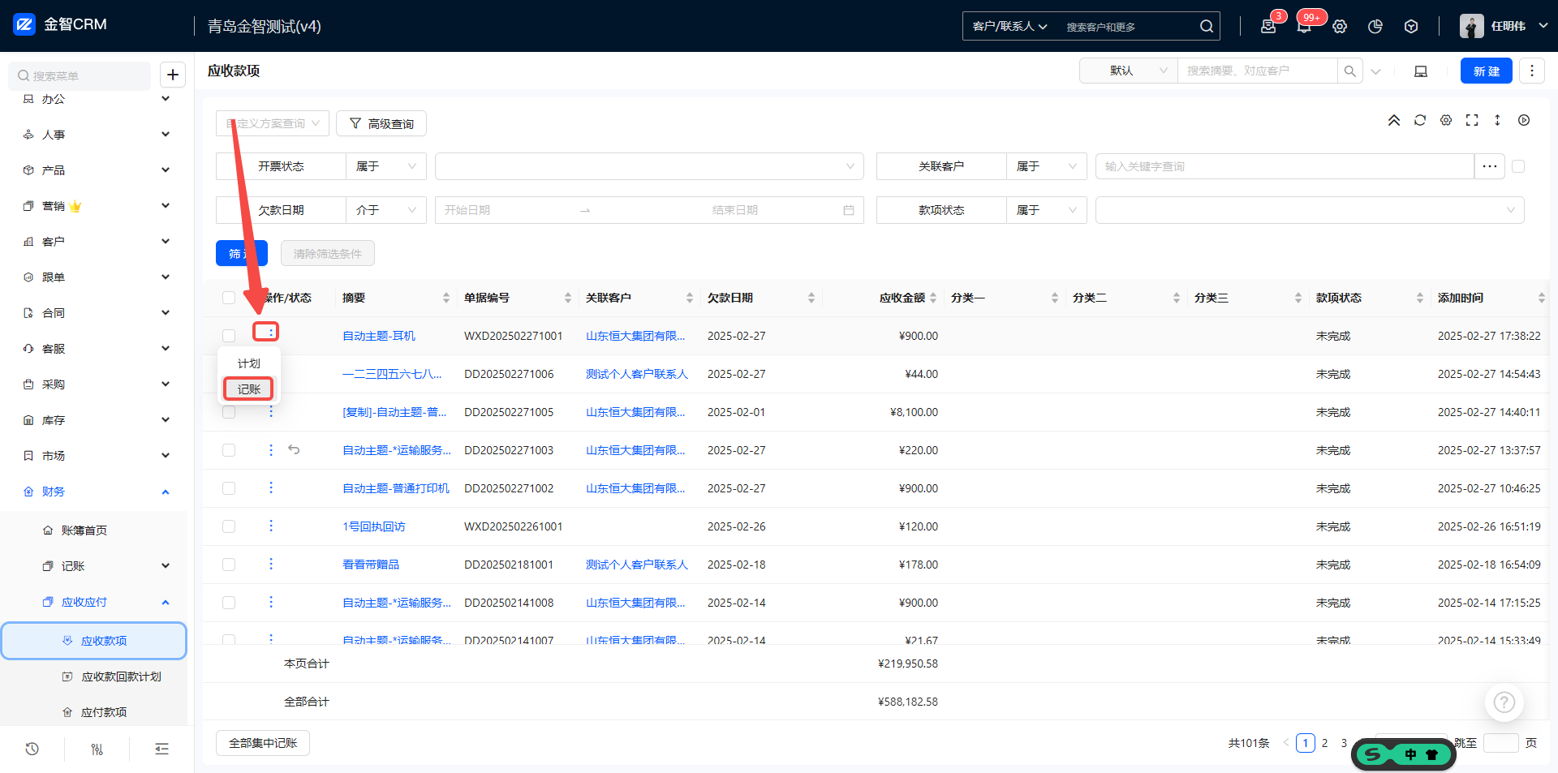This screenshot has height=773, width=1558.
Task: Click the undo arrow on DD202502271003 row
Action: click(294, 449)
